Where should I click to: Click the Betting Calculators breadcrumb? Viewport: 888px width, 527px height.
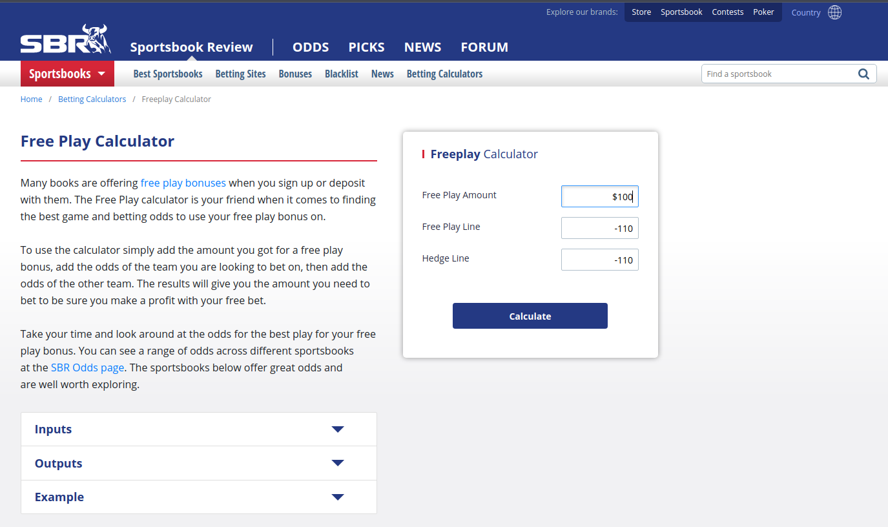tap(92, 99)
